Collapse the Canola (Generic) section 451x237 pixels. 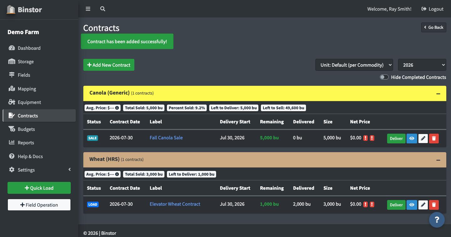tap(438, 94)
